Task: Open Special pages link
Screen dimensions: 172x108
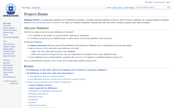Action: [x=8, y=49]
